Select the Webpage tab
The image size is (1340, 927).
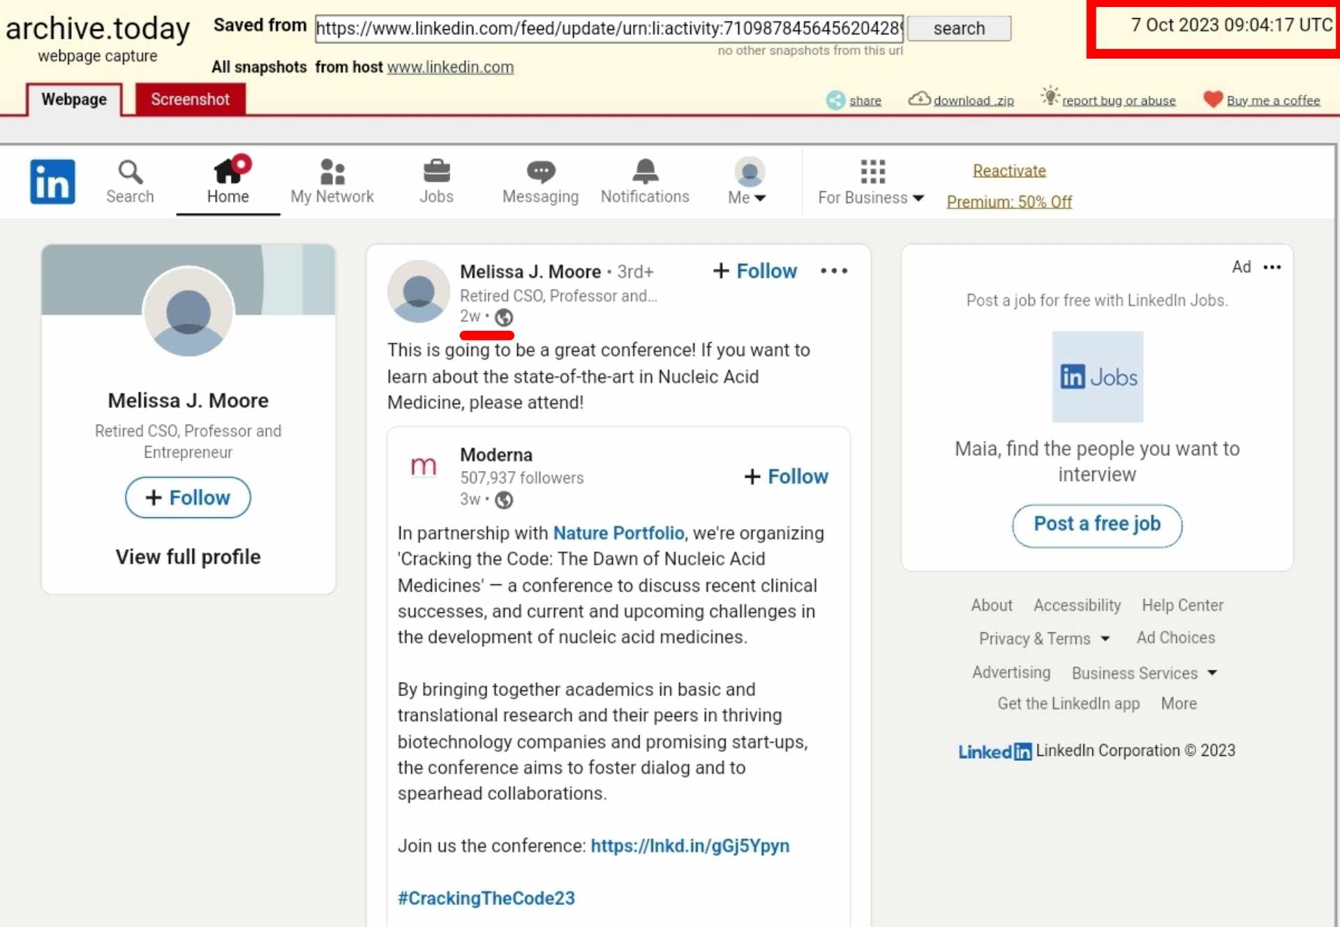[74, 99]
